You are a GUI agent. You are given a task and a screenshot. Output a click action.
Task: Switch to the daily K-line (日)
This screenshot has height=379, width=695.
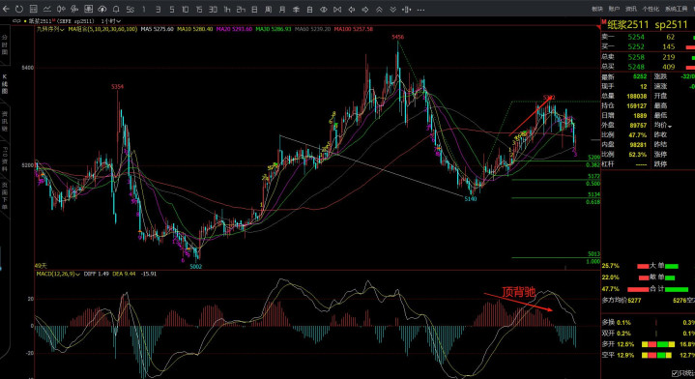click(x=254, y=9)
